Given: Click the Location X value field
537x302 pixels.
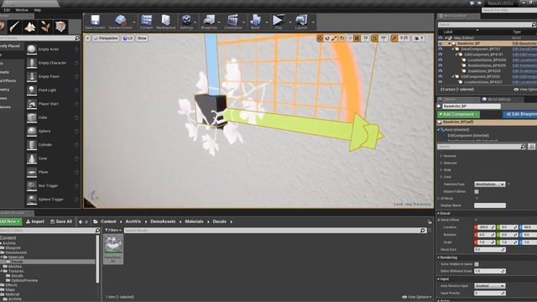Looking at the screenshot, I should [x=486, y=227].
